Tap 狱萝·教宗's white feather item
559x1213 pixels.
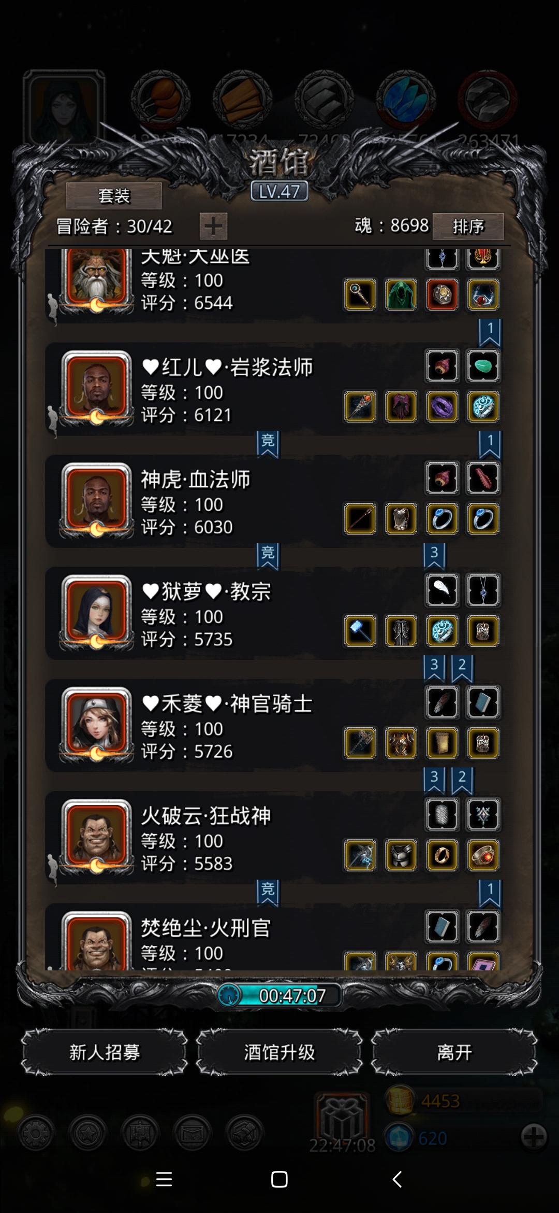(442, 590)
